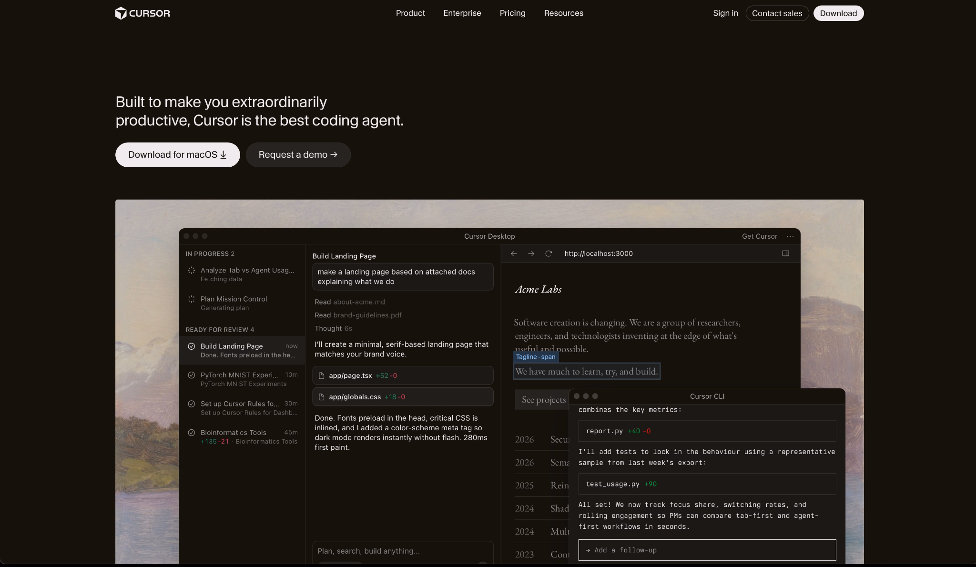Click checkmark icon beside PyTorch MNIST task

[192, 375]
